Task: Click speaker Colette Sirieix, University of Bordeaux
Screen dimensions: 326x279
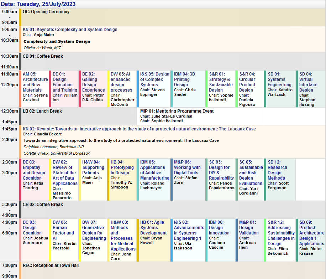Action: (57, 154)
